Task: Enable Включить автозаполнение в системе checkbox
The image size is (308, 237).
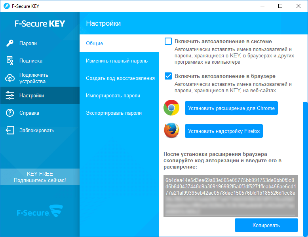Action: point(168,41)
